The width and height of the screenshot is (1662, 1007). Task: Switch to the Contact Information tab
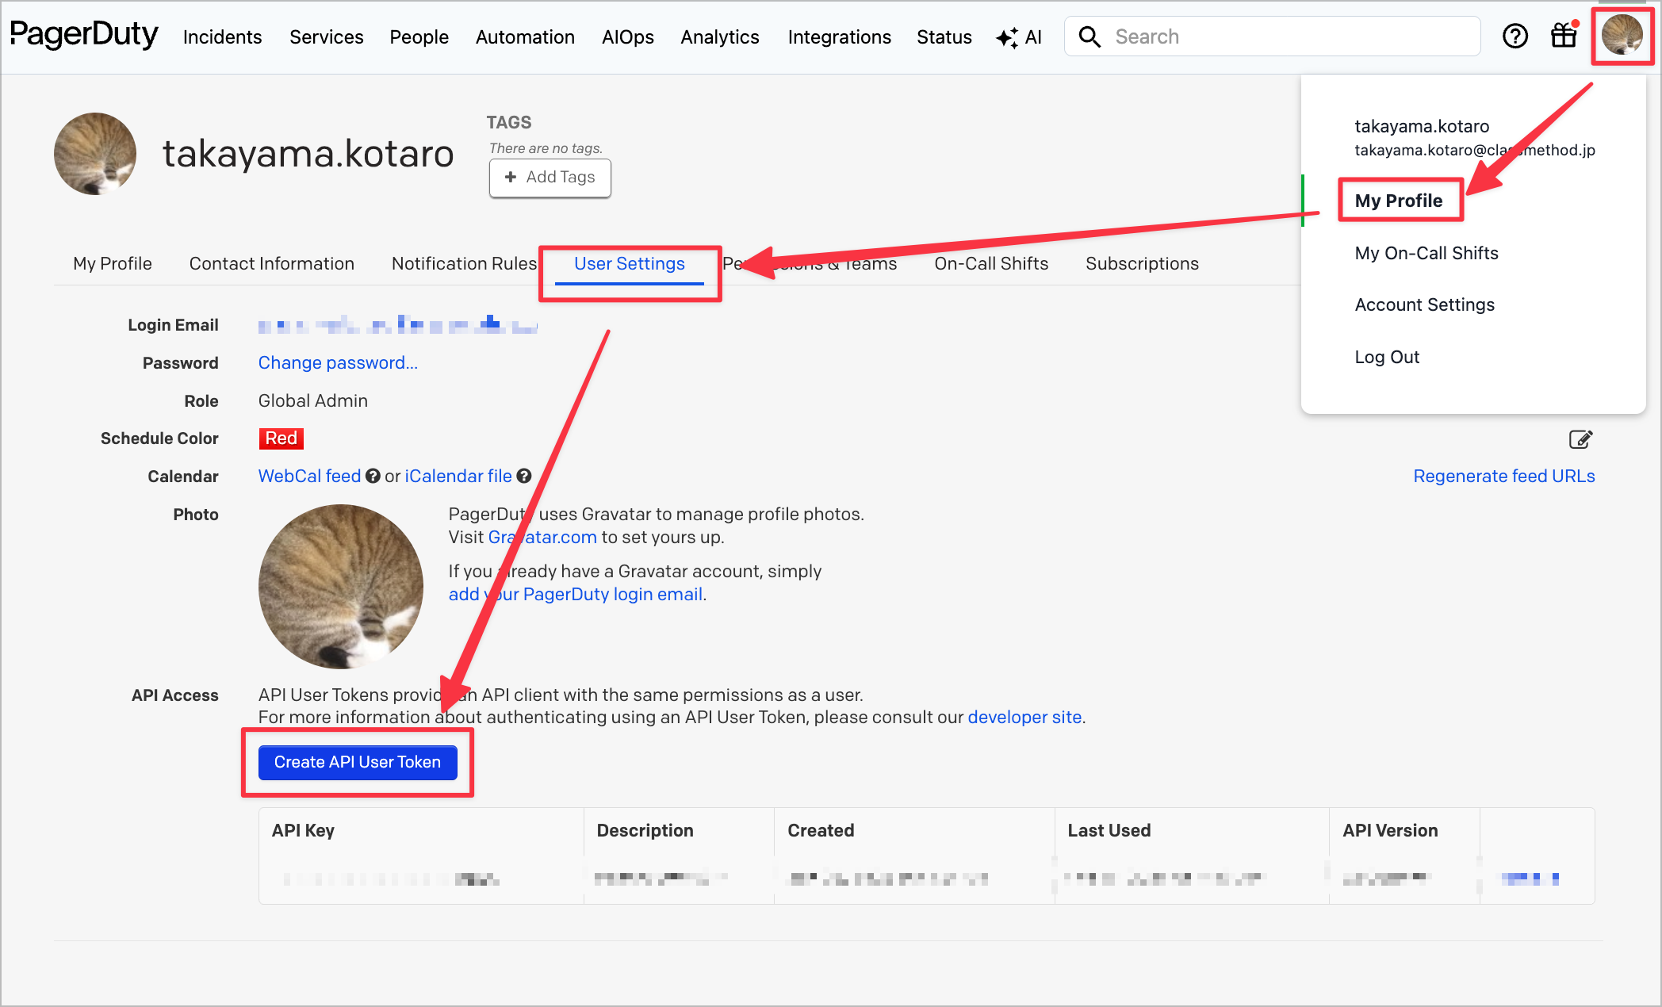click(x=271, y=264)
